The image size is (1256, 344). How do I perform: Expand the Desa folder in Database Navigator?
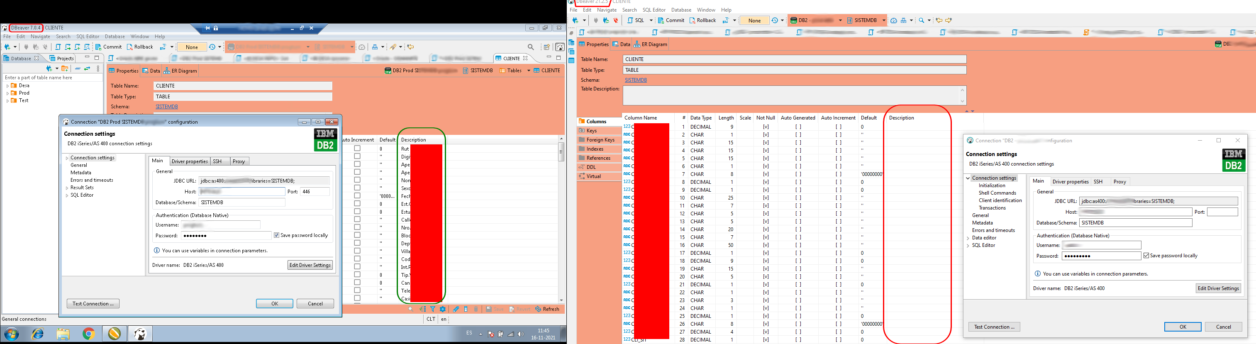point(7,86)
